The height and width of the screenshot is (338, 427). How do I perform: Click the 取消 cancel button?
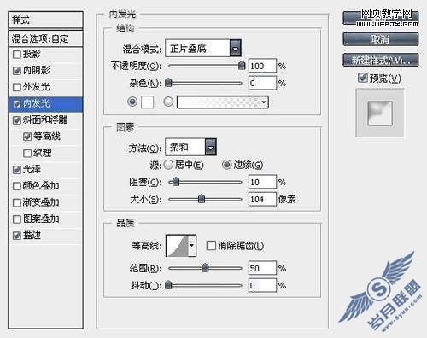click(x=381, y=39)
